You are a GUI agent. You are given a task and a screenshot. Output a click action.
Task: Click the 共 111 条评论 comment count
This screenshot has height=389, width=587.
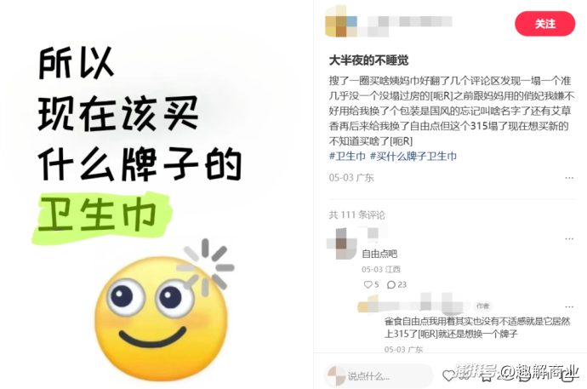(356, 215)
